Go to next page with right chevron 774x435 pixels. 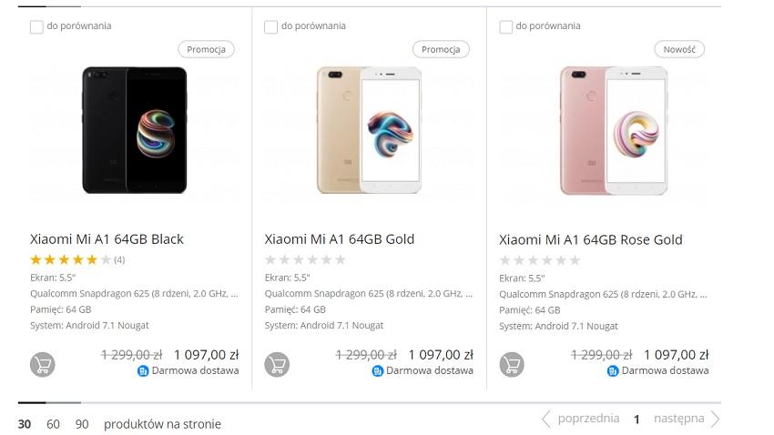[716, 419]
